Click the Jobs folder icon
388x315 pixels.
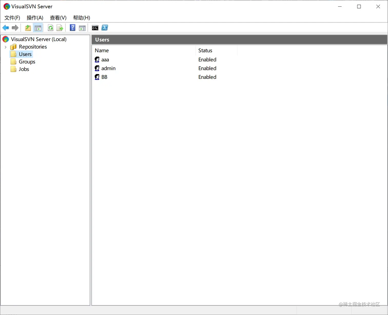click(13, 69)
